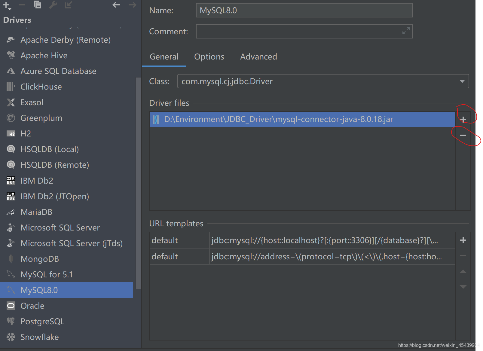The image size is (483, 351).
Task: Select the Oracle driver
Action: click(x=66, y=306)
